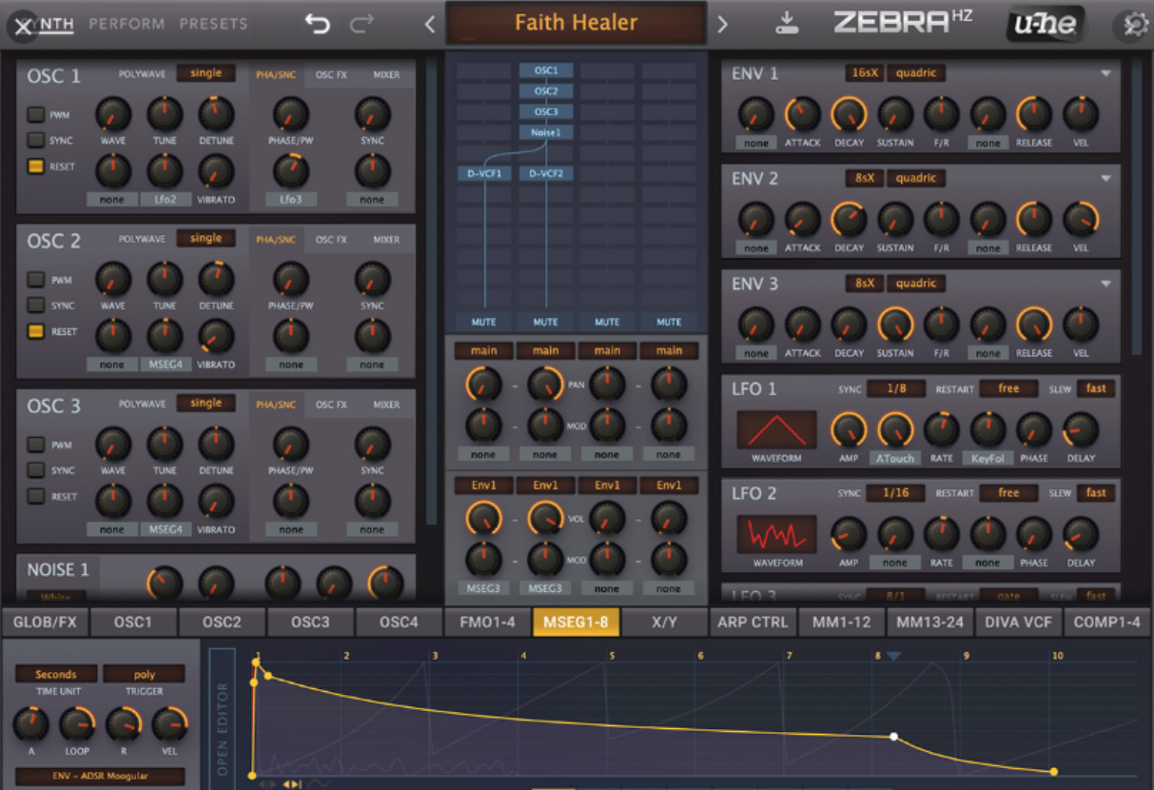Click the OSC 1 WAVE knob
This screenshot has height=790, width=1154.
(113, 114)
